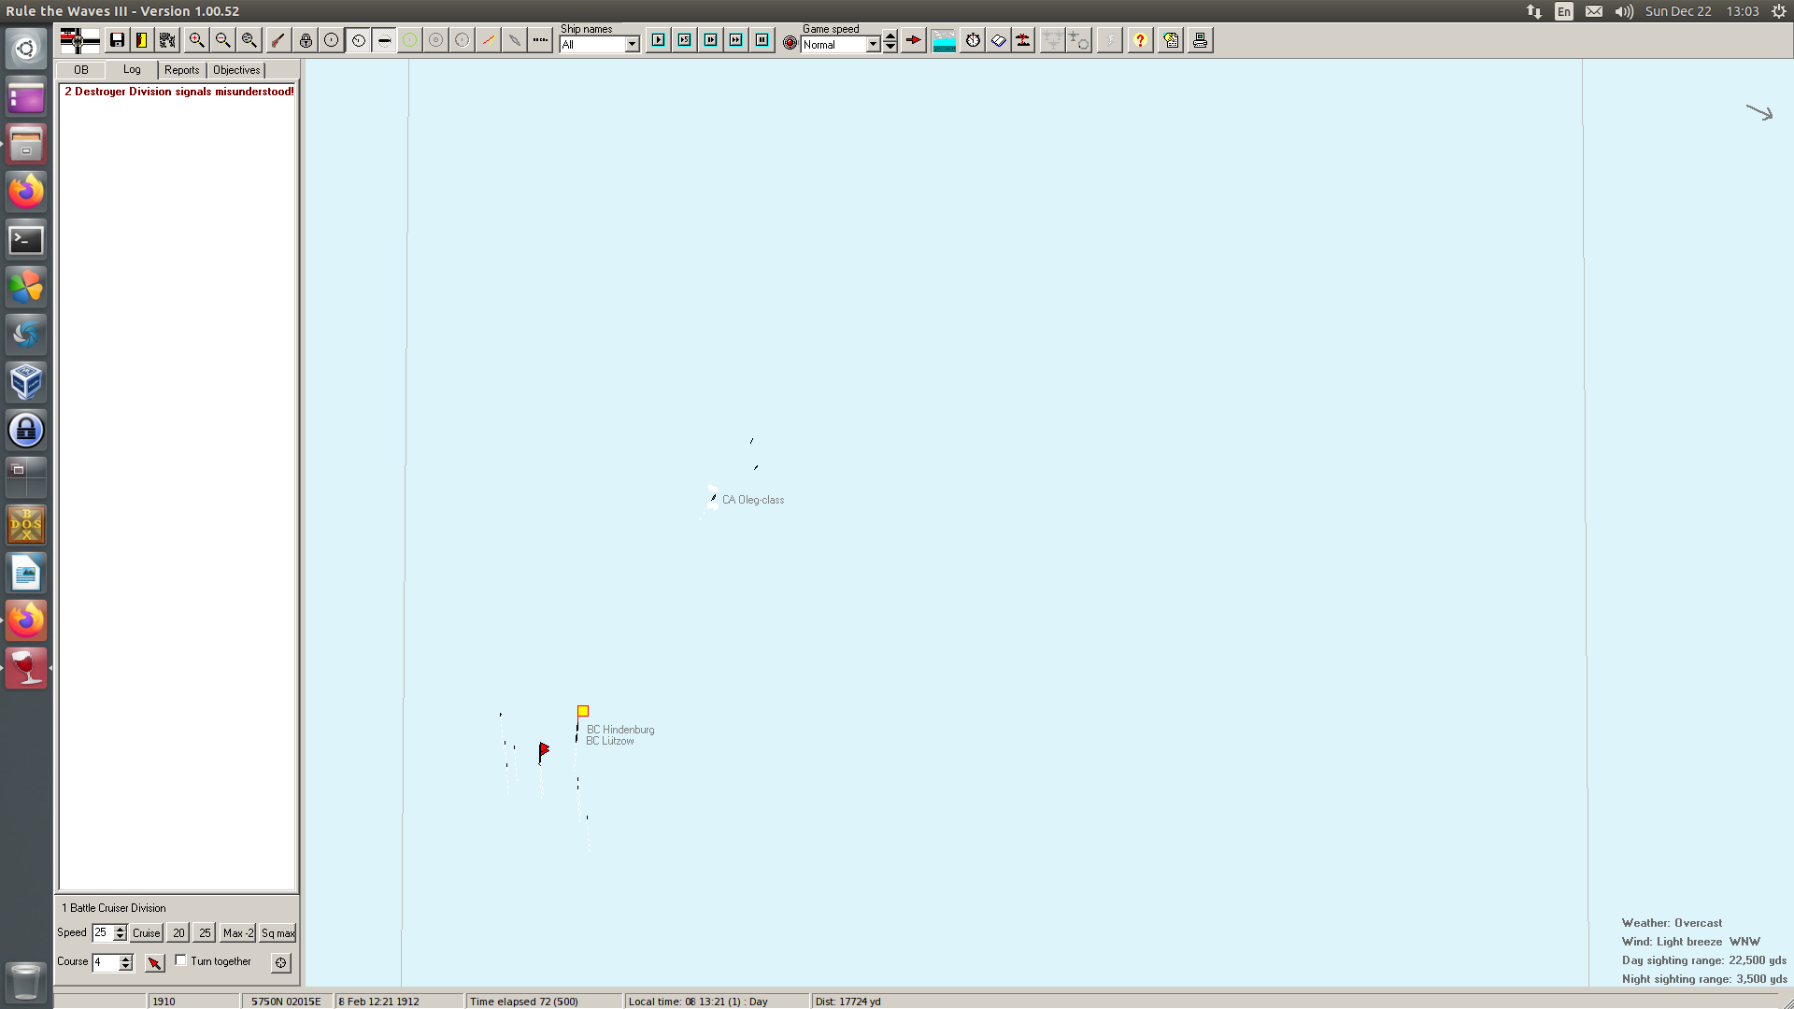Click the German naval ensign flag icon
This screenshot has height=1009, width=1794.
coord(79,40)
